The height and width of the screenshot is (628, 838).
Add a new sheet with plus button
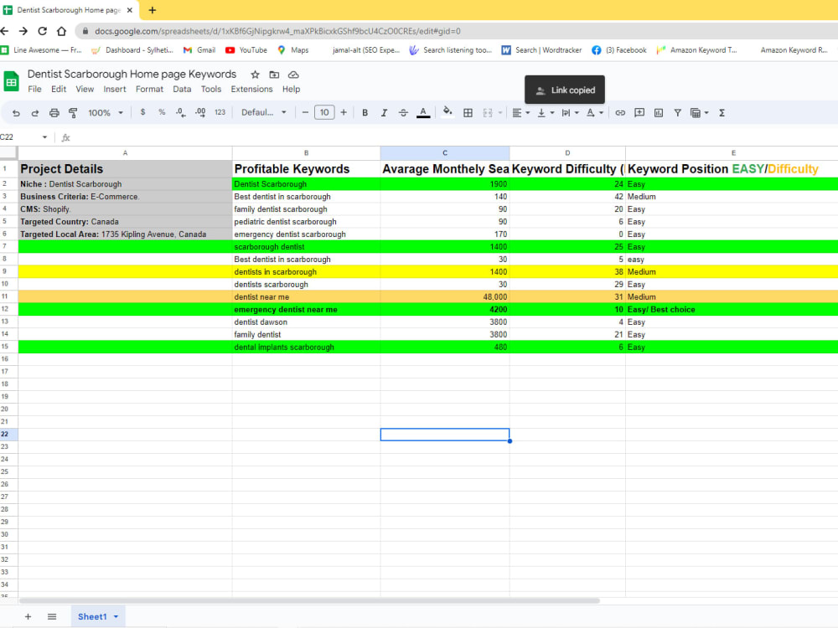coord(28,617)
